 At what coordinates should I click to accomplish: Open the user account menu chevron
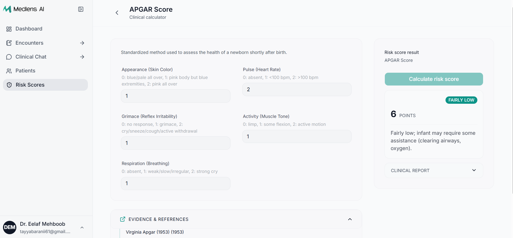(82, 228)
